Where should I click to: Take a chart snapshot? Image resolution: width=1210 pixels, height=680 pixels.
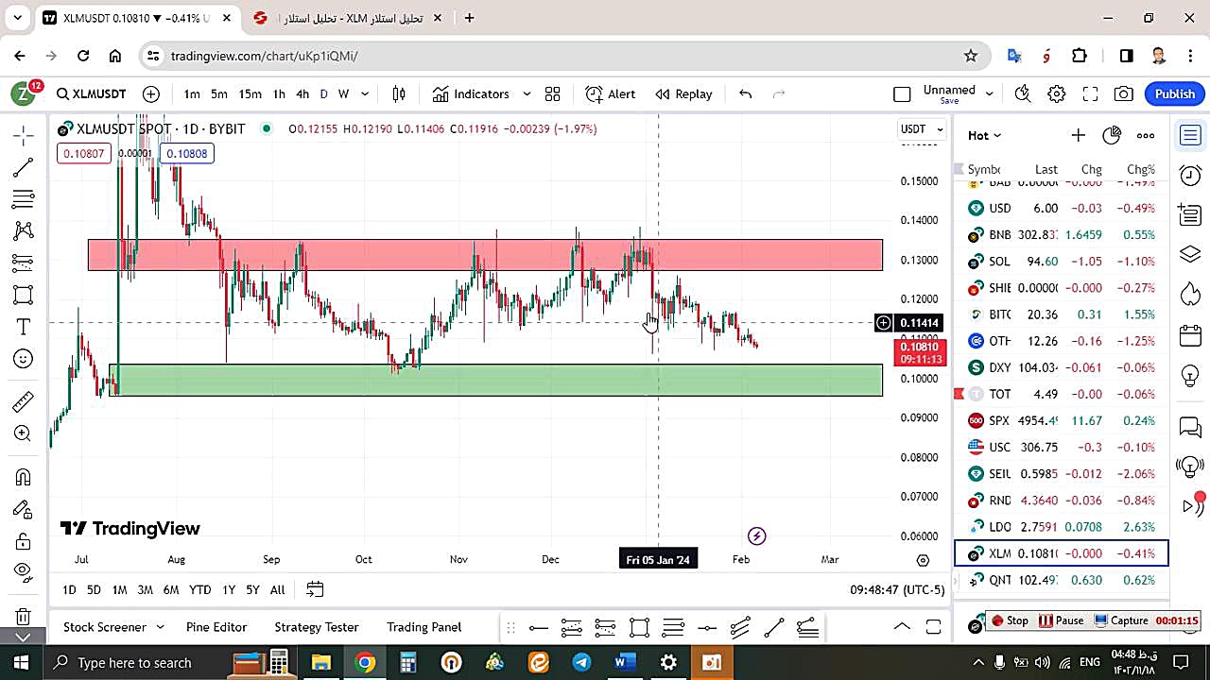[x=1124, y=93]
